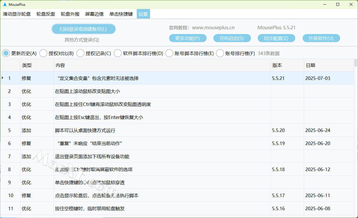The width and height of the screenshot is (358, 218).
Task: Click 修复 type cell in row 6
Action: [37, 143]
